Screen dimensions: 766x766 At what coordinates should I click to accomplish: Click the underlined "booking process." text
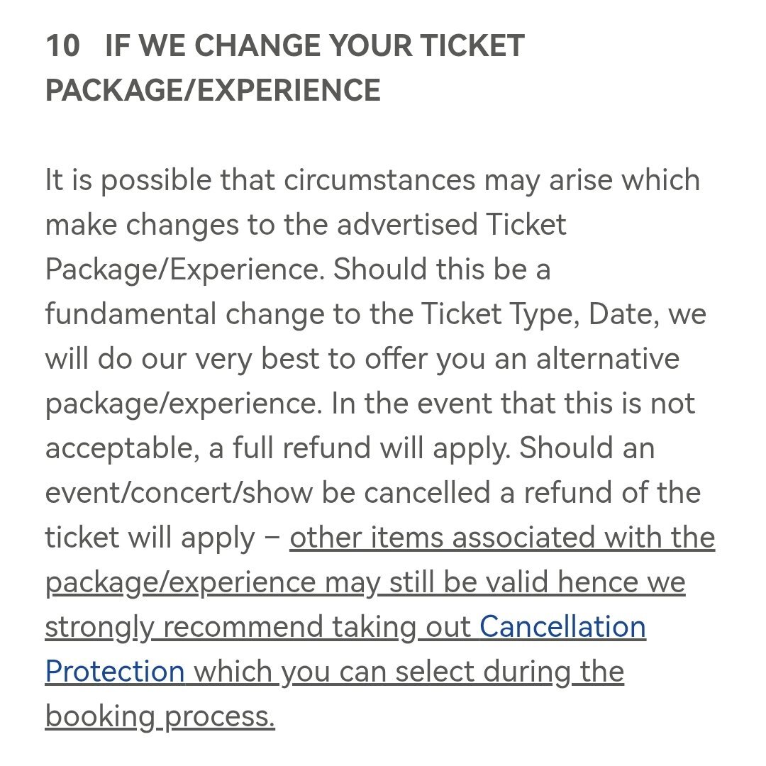160,716
